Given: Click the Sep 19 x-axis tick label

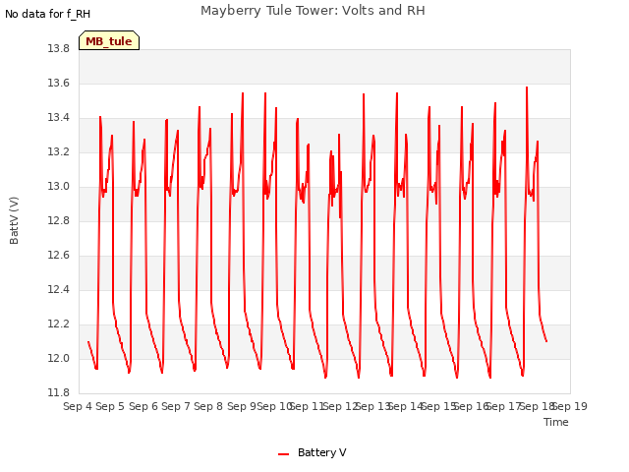Looking at the screenshot, I should 571,406.
